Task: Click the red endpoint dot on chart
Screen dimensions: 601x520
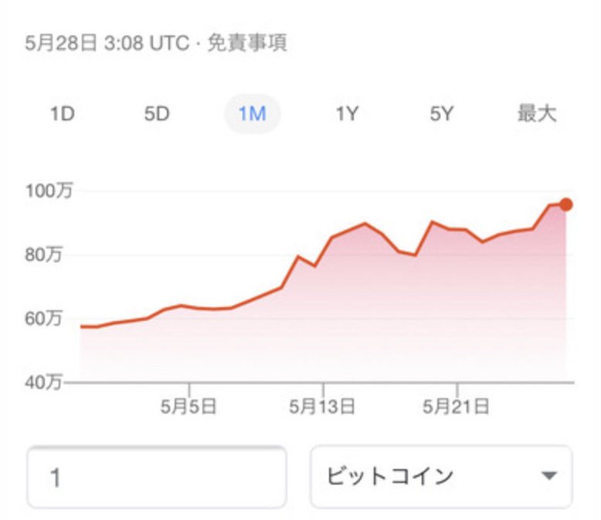Action: pyautogui.click(x=565, y=204)
